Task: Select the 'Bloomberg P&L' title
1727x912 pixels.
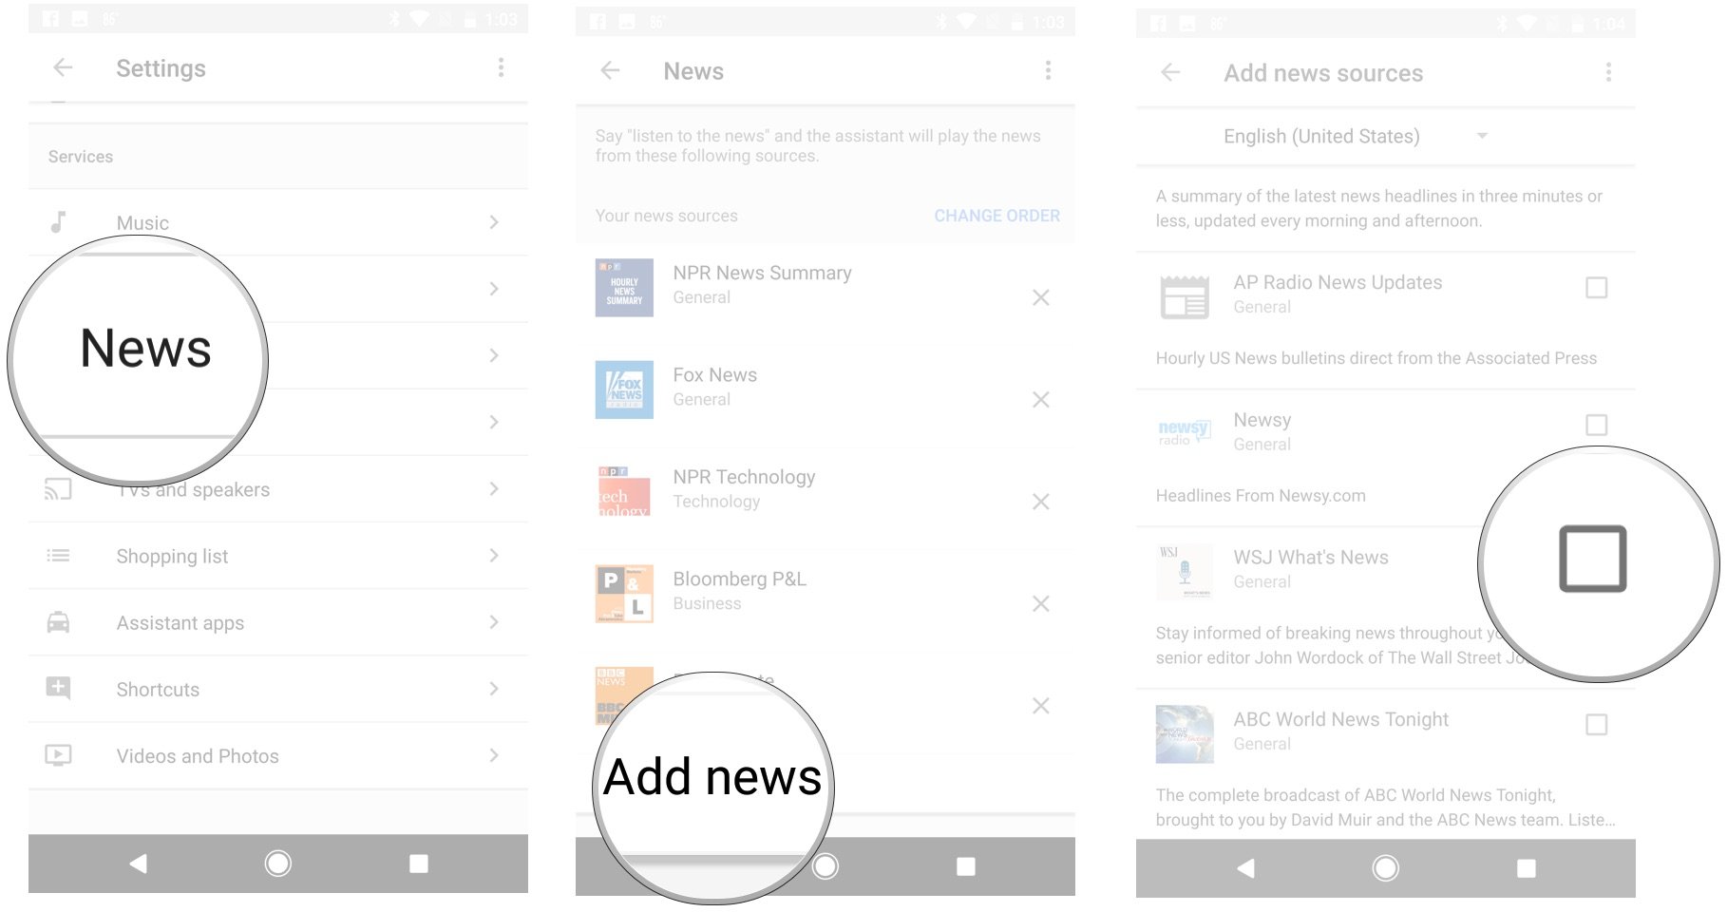Action: coord(739,579)
